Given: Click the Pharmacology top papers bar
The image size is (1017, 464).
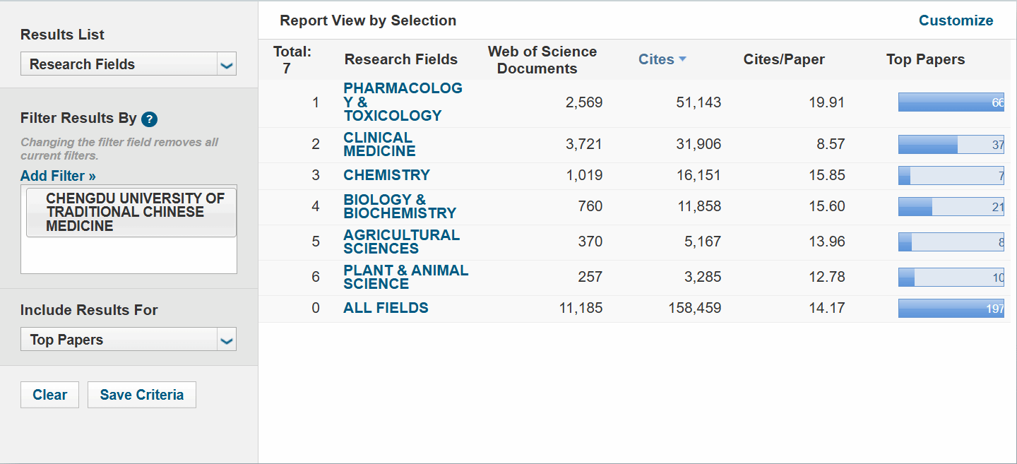Looking at the screenshot, I should tap(951, 102).
